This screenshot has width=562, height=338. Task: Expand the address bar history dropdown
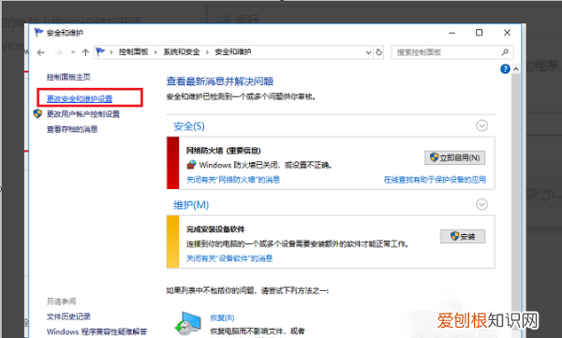coord(368,52)
